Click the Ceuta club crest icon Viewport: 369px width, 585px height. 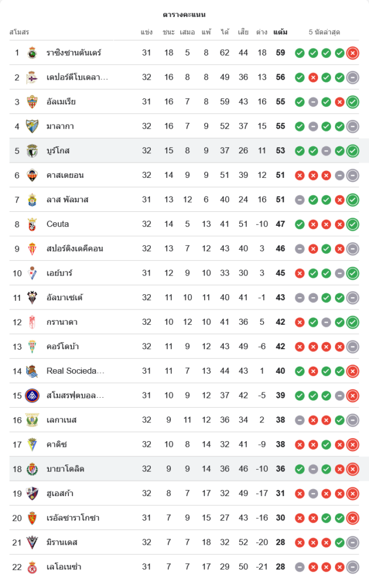32,224
